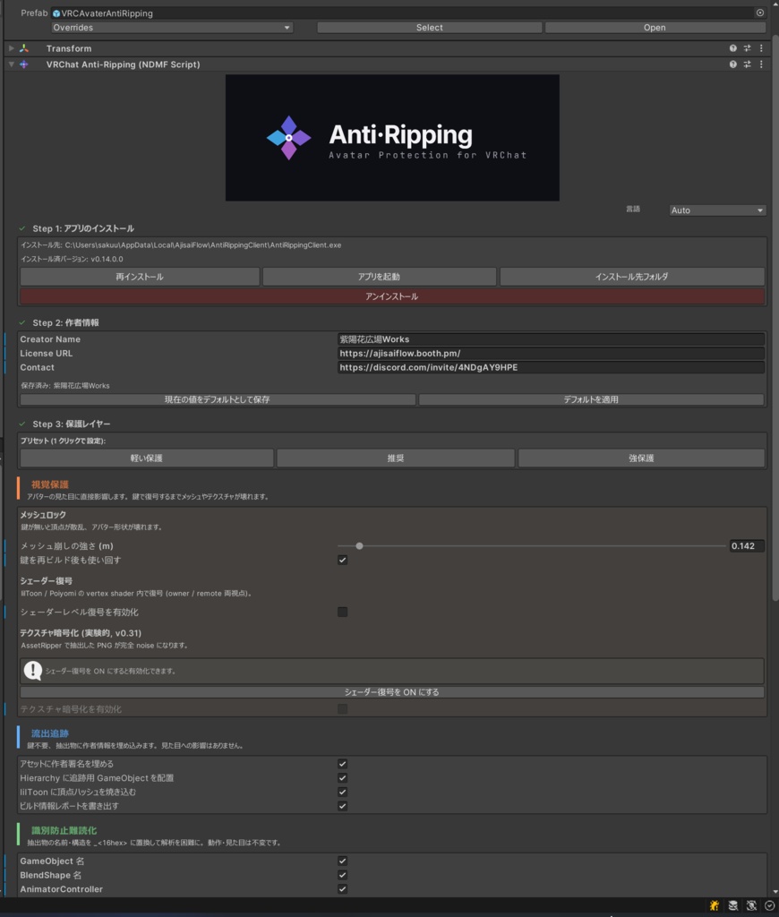Image resolution: width=779 pixels, height=917 pixels.
Task: Enable シェーダーレベル復号を有効化 checkbox
Action: click(343, 612)
